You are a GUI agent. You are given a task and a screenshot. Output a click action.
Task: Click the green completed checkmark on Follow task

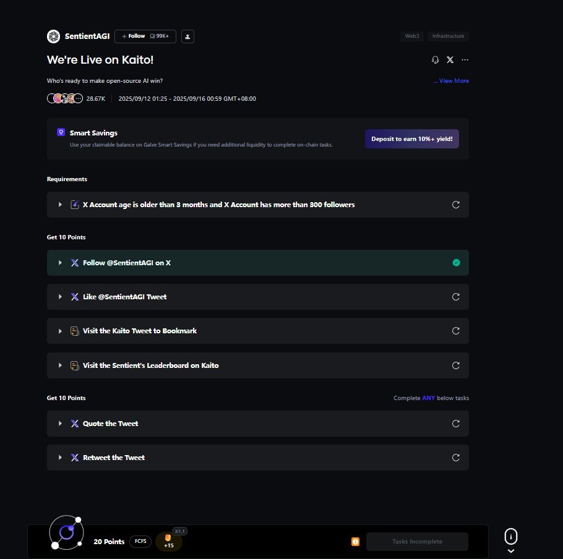(x=456, y=263)
